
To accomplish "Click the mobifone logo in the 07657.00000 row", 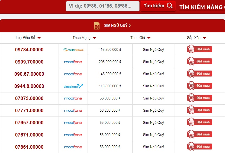I will 73,123.
